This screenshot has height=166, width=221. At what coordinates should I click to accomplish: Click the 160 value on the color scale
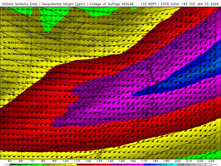133,161
